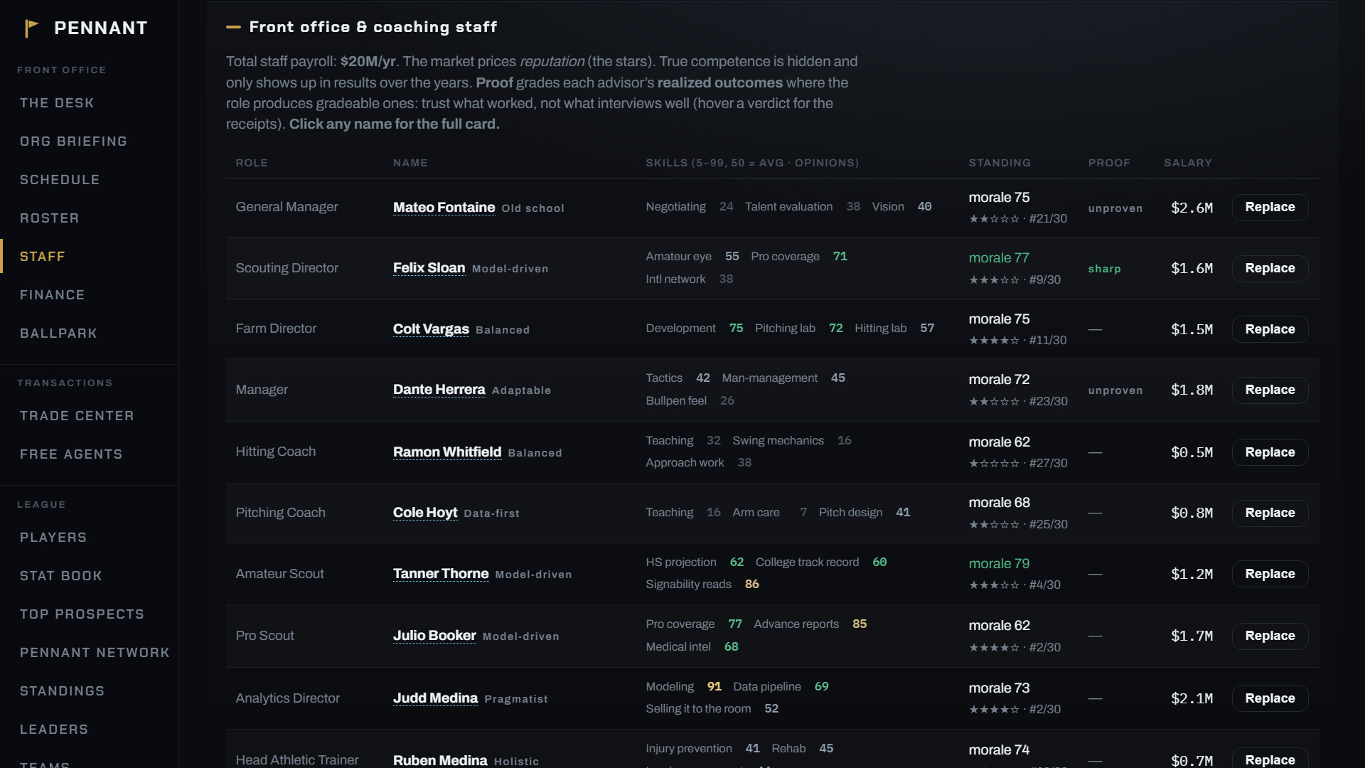
Task: Open Judd Medina's card
Action: tap(435, 698)
